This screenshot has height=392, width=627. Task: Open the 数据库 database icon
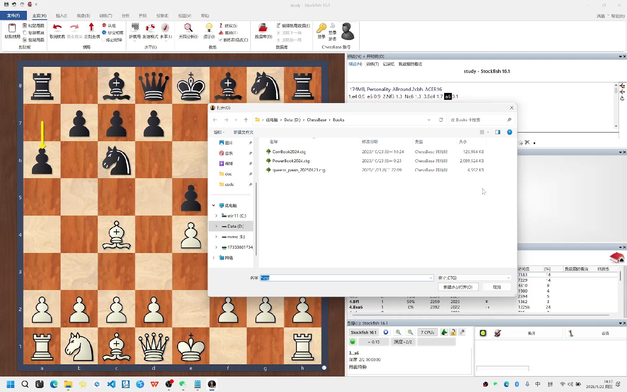pos(263,28)
